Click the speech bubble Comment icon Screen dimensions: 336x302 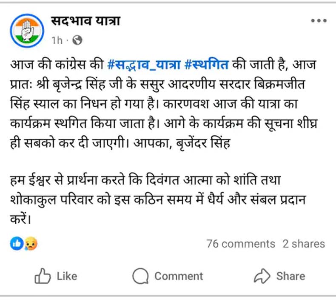click(140, 276)
